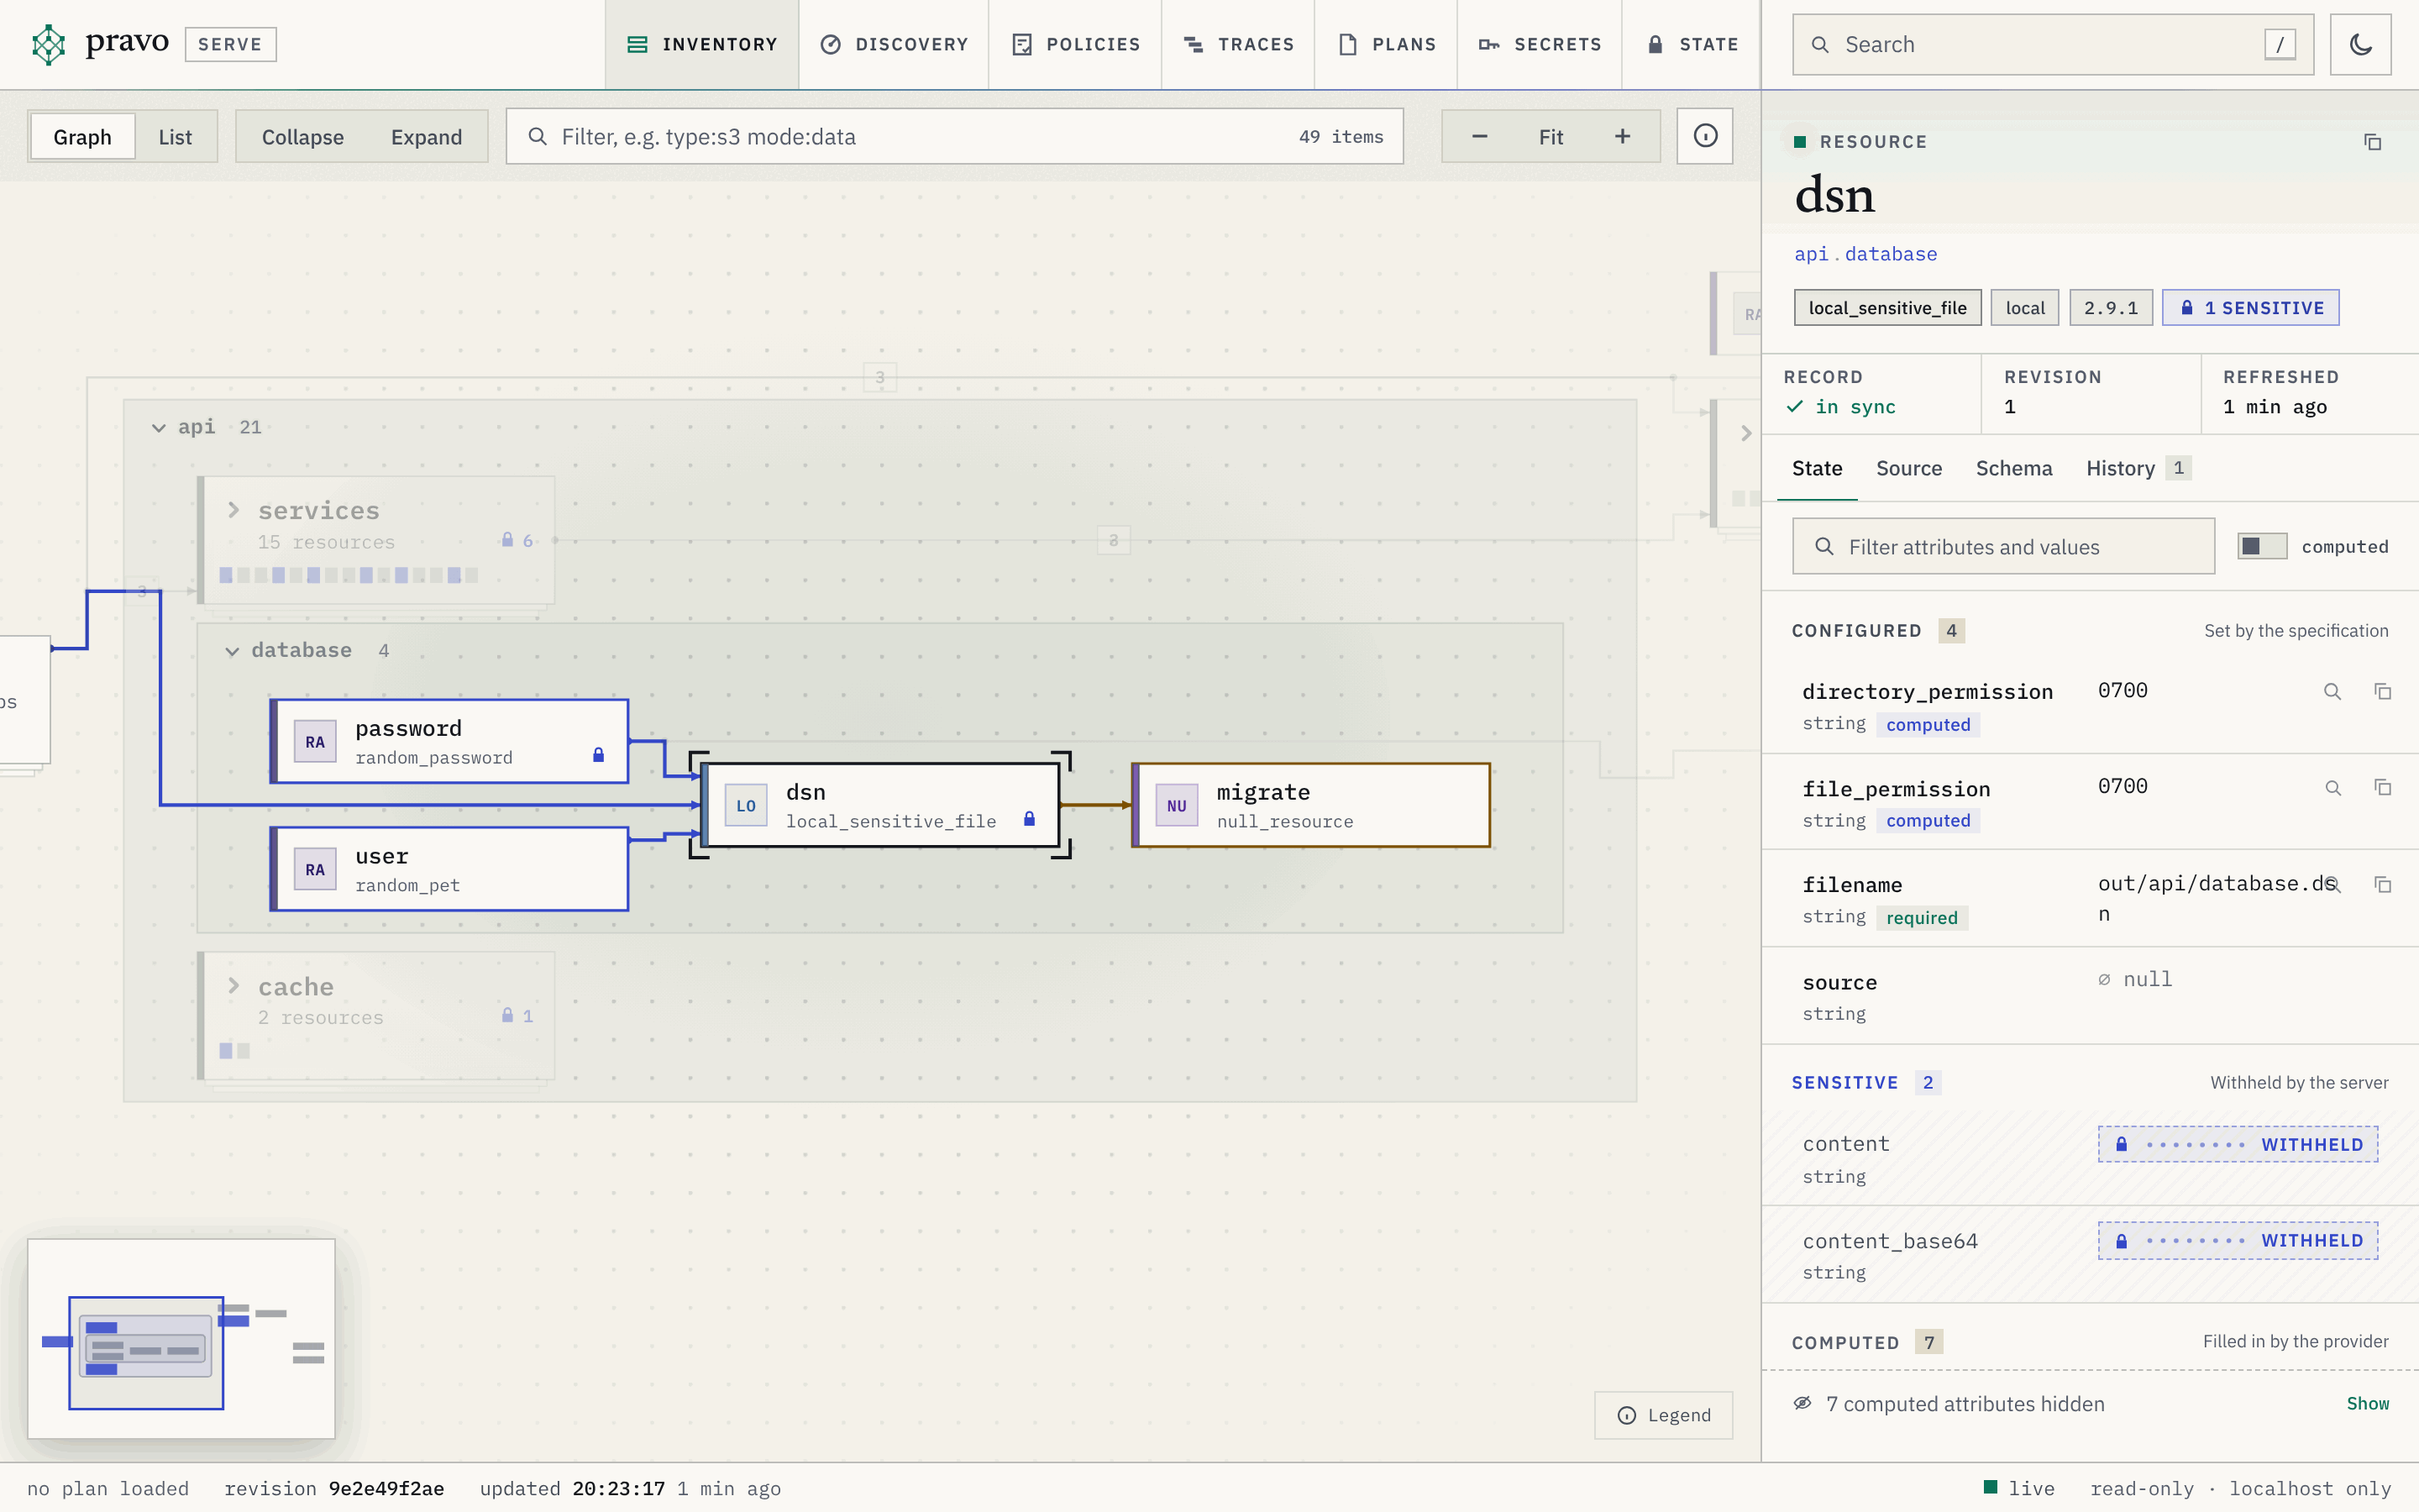Image resolution: width=2419 pixels, height=1512 pixels.
Task: Open the Legend button
Action: tap(1663, 1415)
